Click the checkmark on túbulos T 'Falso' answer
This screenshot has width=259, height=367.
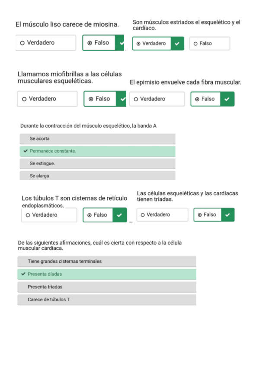121,215
